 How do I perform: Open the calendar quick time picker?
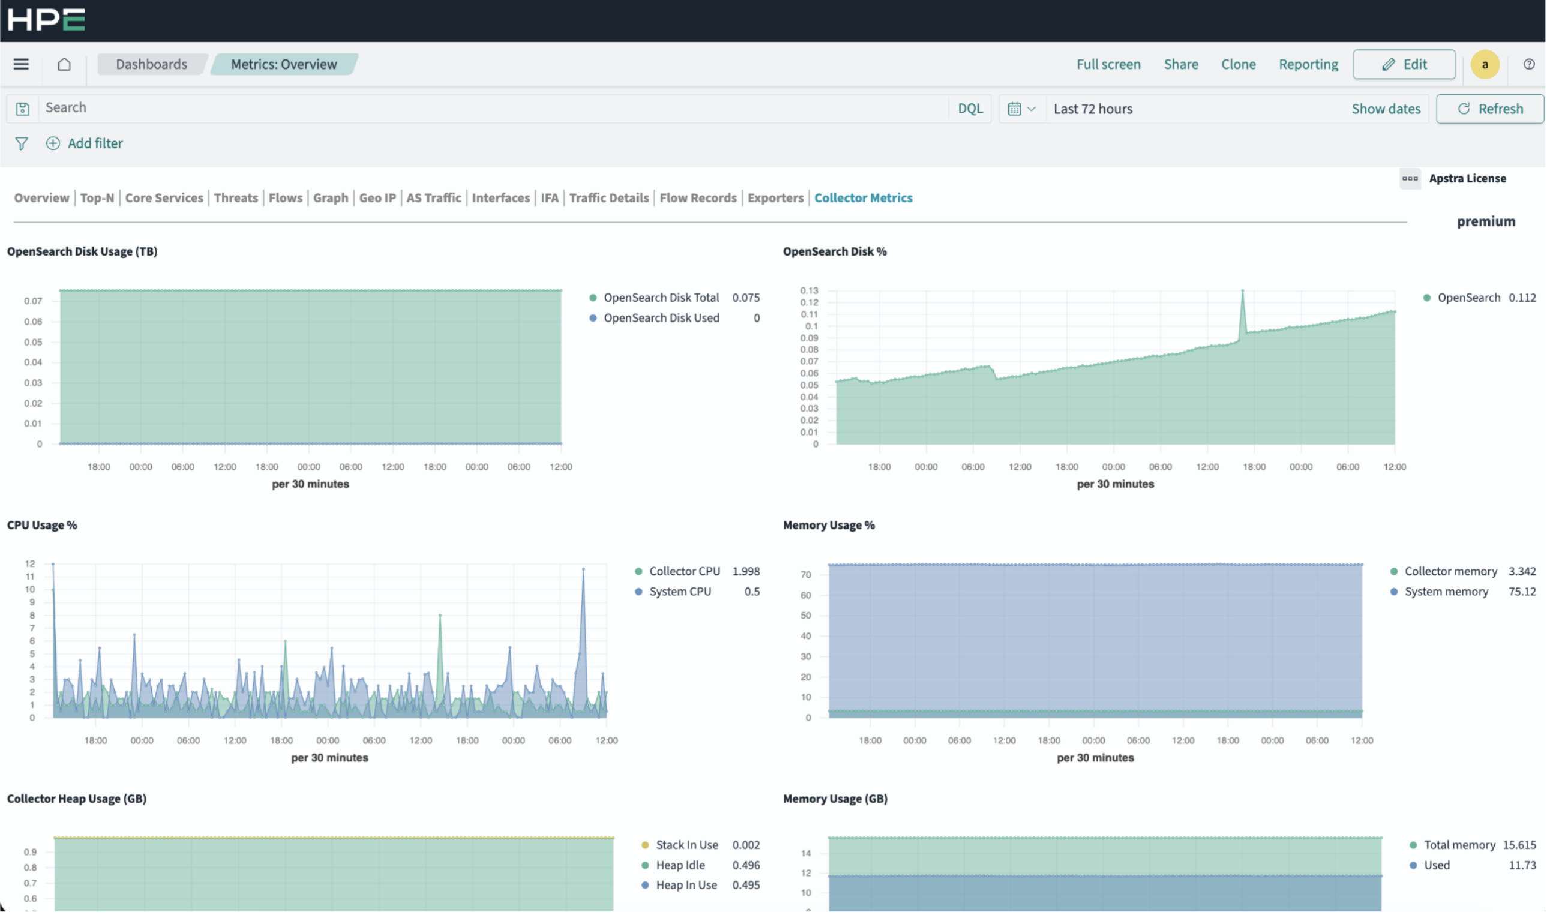1021,109
